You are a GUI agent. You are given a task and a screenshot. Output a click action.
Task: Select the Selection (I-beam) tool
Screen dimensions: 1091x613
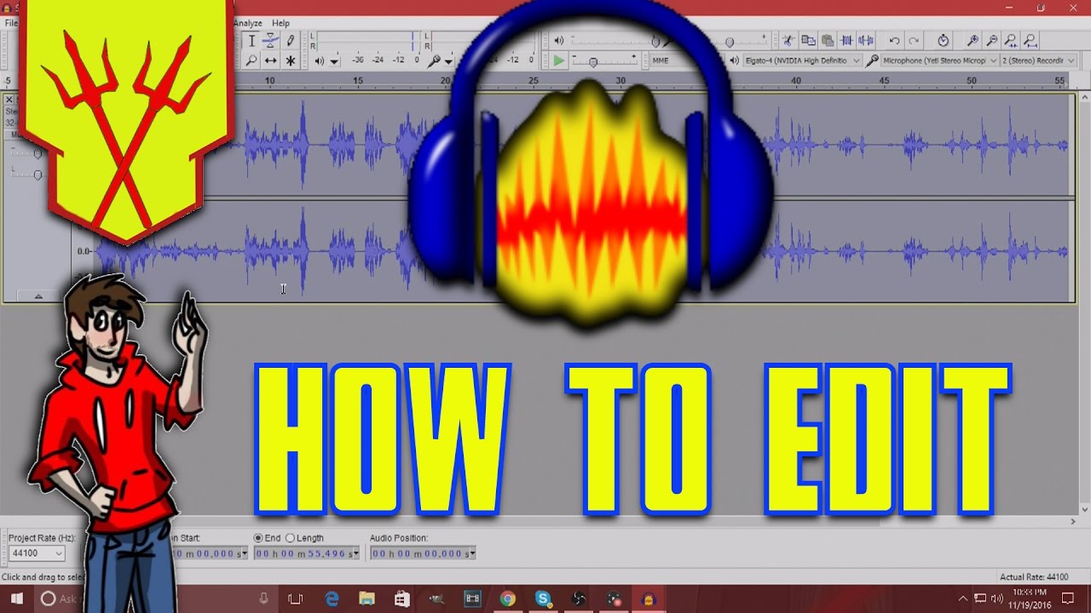pos(251,41)
